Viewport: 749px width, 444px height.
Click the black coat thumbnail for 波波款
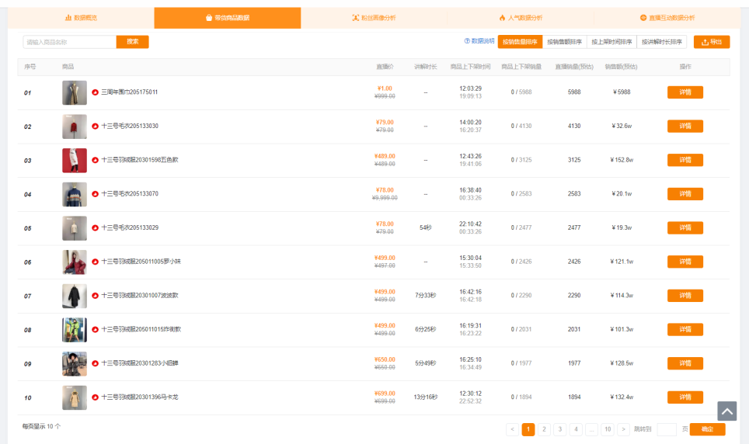(x=75, y=296)
